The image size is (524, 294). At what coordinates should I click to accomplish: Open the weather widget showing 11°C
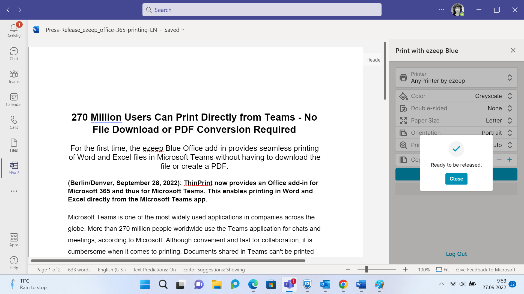pos(28,284)
